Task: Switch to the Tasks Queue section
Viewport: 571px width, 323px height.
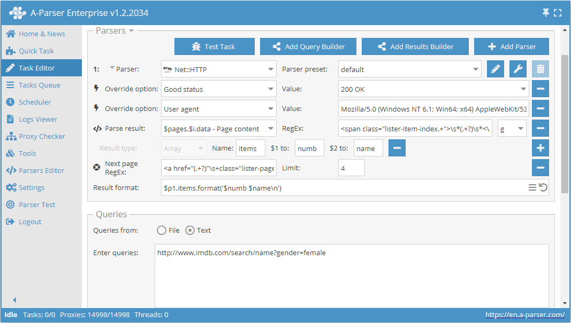Action: pyautogui.click(x=35, y=85)
